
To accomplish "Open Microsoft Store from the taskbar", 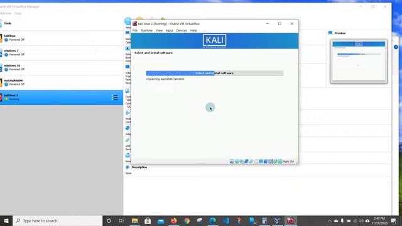I will pos(148,220).
